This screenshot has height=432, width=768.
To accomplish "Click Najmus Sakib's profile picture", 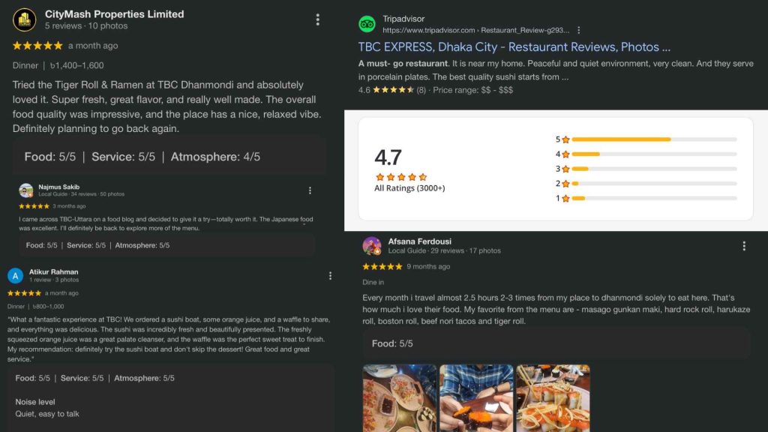I will pos(26,190).
